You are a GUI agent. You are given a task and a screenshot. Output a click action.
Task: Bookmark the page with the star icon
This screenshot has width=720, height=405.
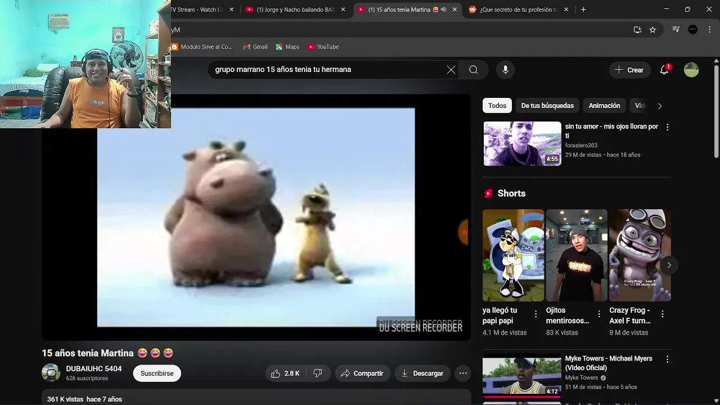pos(652,30)
